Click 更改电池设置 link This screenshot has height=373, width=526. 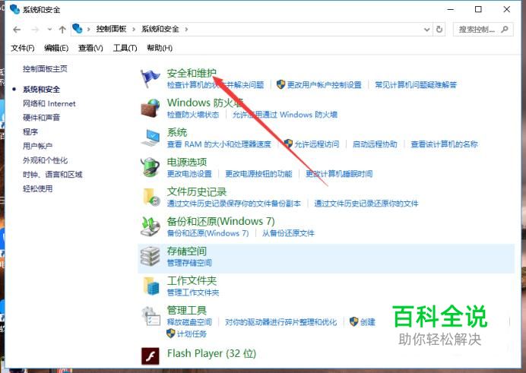pyautogui.click(x=189, y=174)
